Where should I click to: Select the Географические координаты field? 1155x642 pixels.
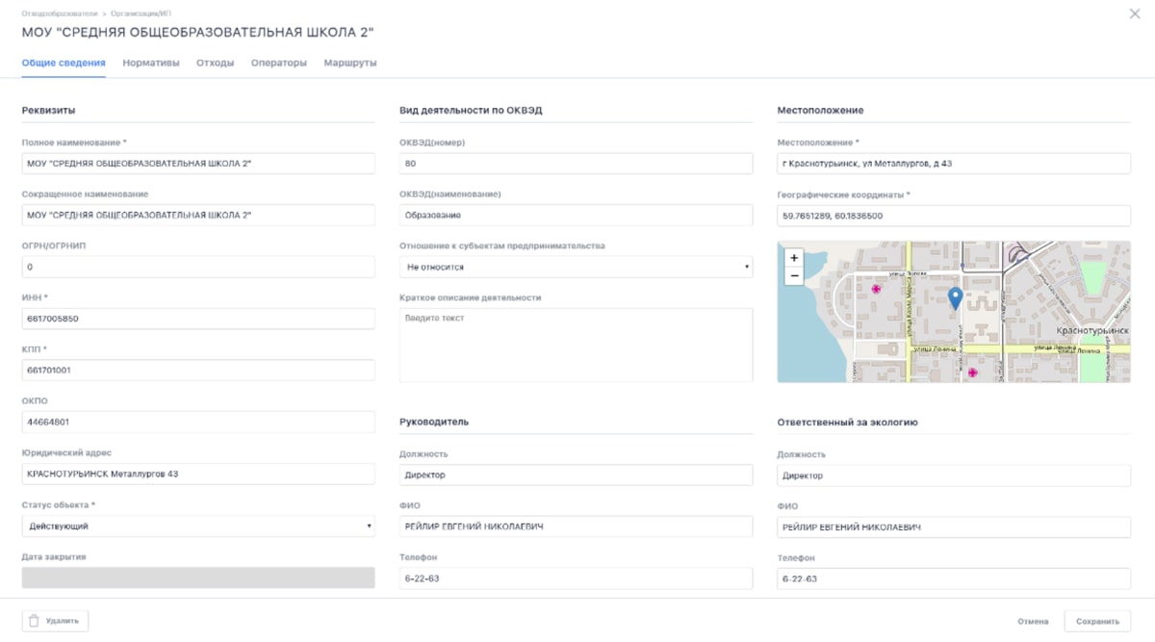[x=953, y=216]
